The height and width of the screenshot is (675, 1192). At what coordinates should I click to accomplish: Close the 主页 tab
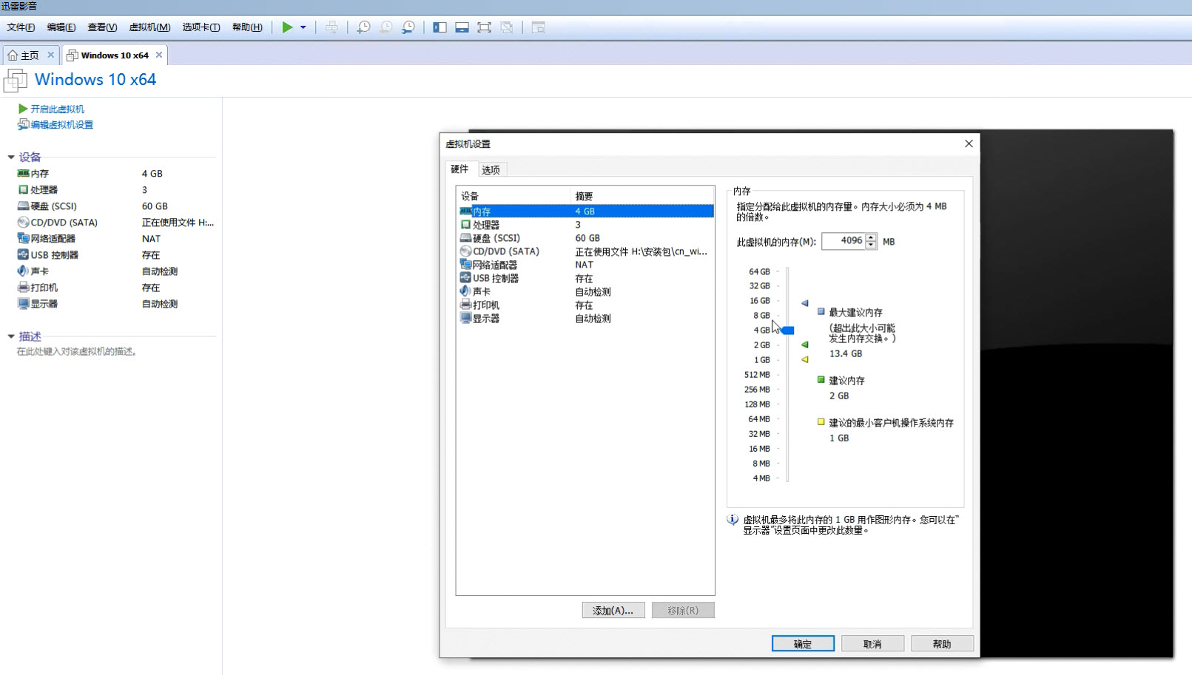[51, 55]
